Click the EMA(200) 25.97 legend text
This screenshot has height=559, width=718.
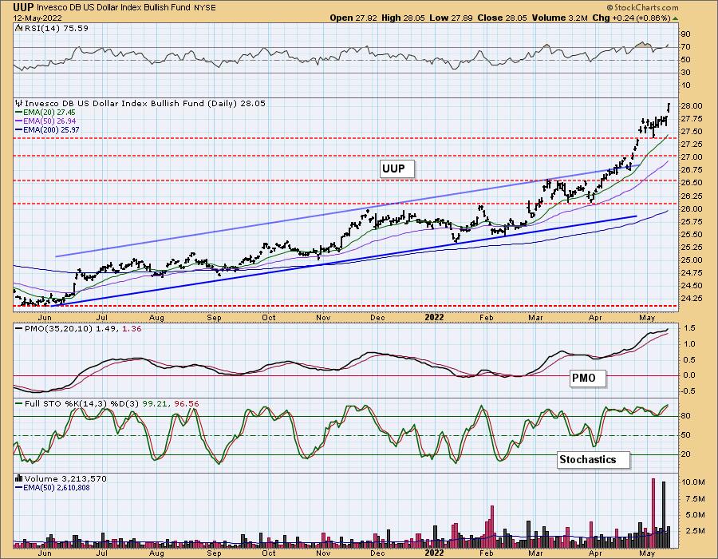click(x=51, y=129)
